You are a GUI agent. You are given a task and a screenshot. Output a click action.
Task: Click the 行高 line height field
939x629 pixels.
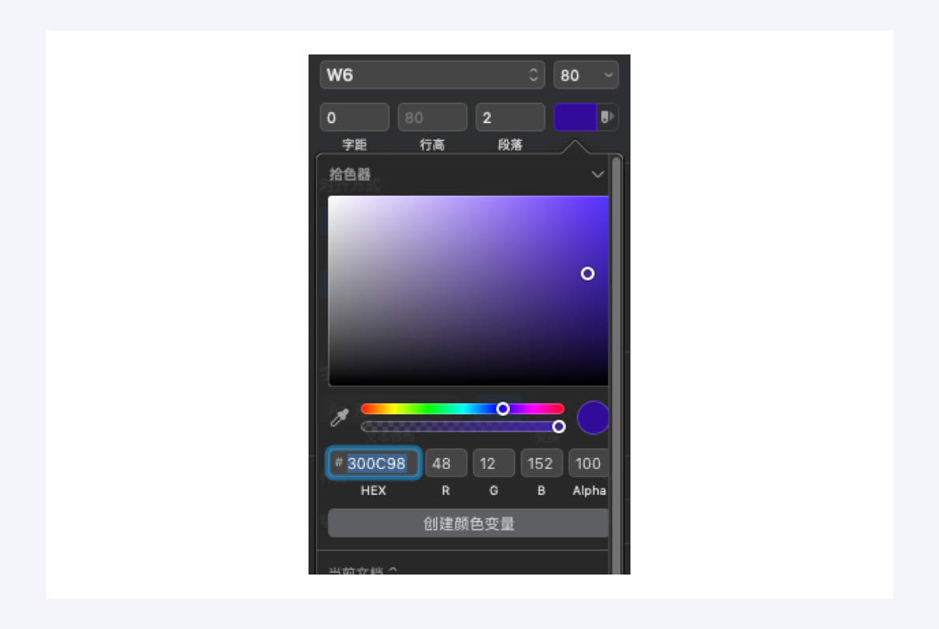click(x=432, y=117)
